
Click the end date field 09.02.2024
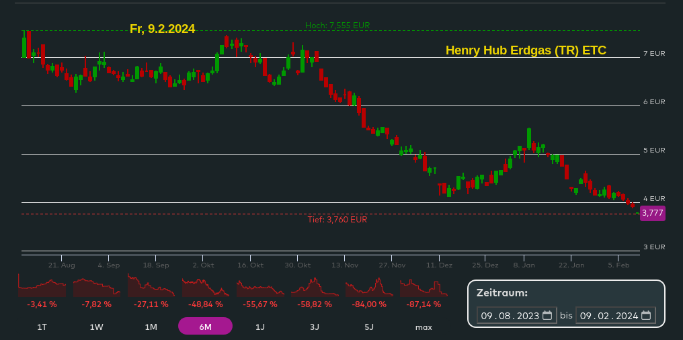pyautogui.click(x=616, y=316)
